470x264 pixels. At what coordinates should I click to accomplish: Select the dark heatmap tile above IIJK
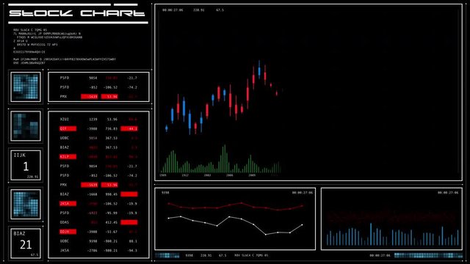tap(26, 126)
